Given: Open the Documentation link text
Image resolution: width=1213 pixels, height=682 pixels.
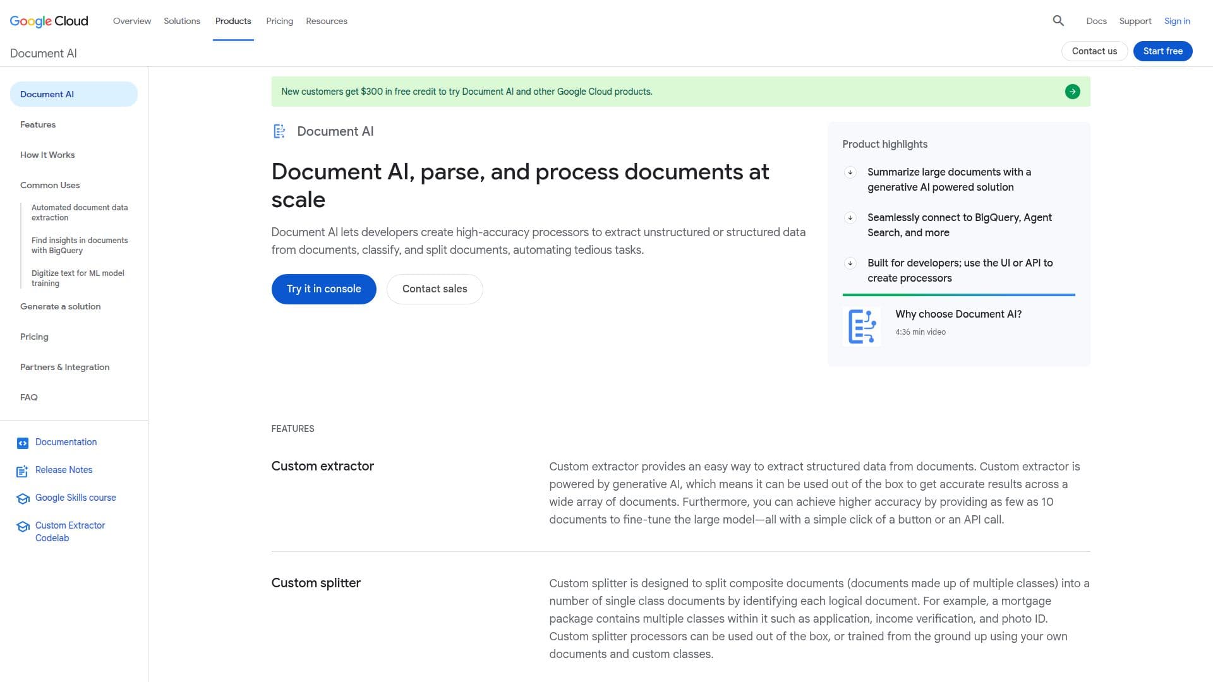Looking at the screenshot, I should 66,442.
